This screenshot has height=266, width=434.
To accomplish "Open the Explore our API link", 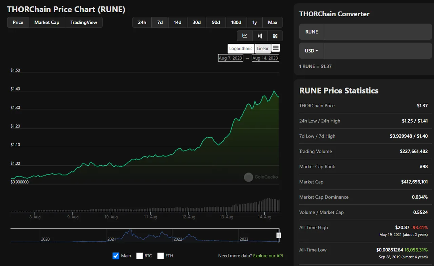I will (x=268, y=256).
